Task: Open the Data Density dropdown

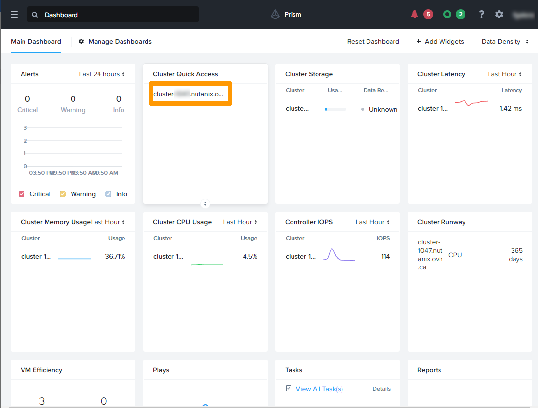Action: 505,42
